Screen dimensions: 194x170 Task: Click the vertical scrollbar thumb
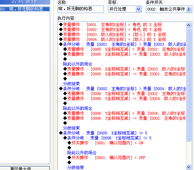(x=188, y=85)
